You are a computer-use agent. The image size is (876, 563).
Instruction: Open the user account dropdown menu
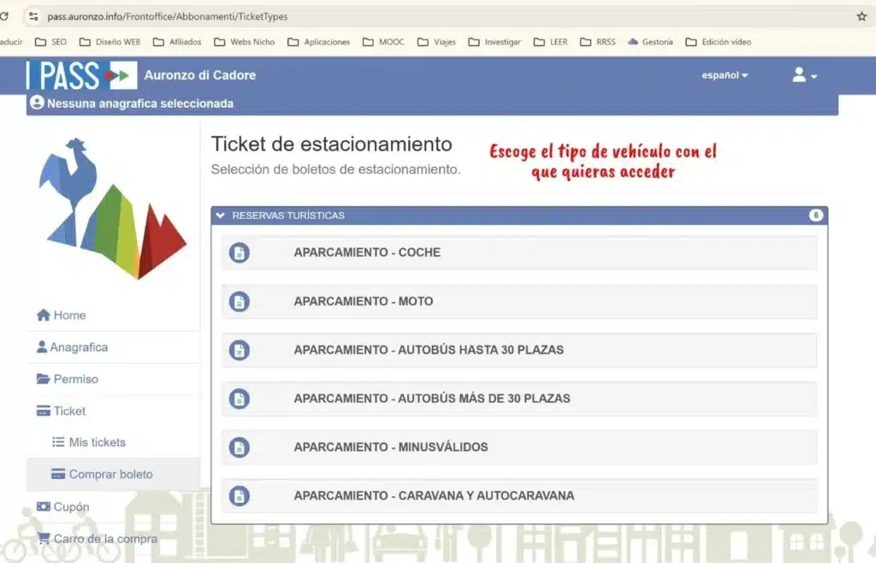click(804, 74)
